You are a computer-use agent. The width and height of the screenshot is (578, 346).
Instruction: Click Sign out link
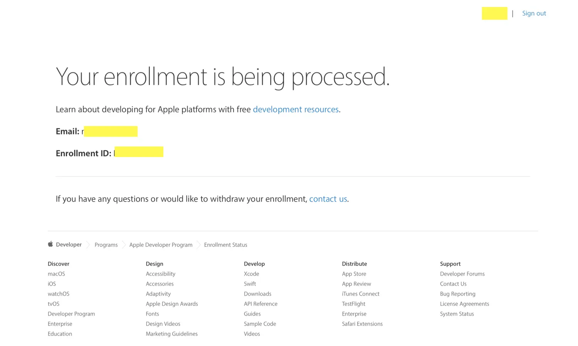tap(534, 13)
